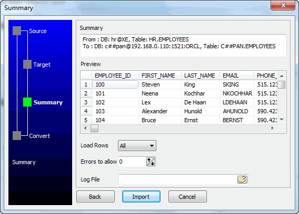The height and width of the screenshot is (214, 299).
Task: Select cell with employee ID 104
Action: pos(115,120)
